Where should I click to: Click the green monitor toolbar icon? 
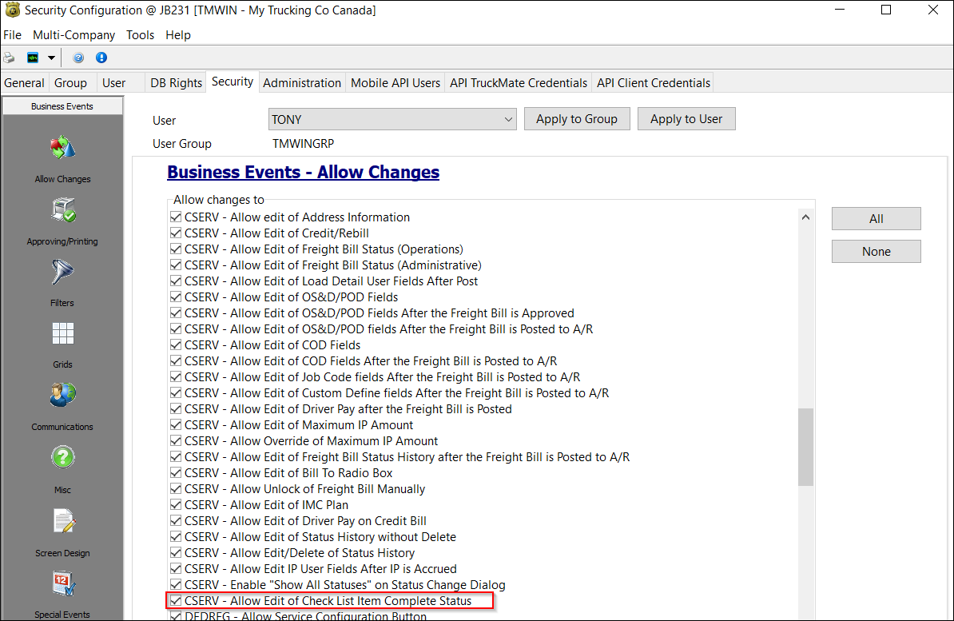tap(33, 58)
